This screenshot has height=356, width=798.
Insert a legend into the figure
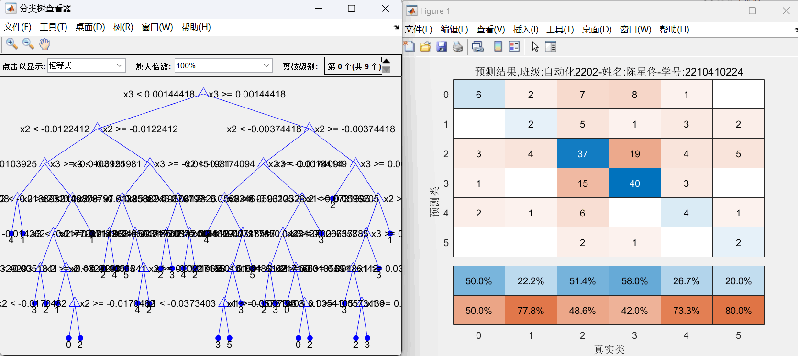[x=514, y=46]
